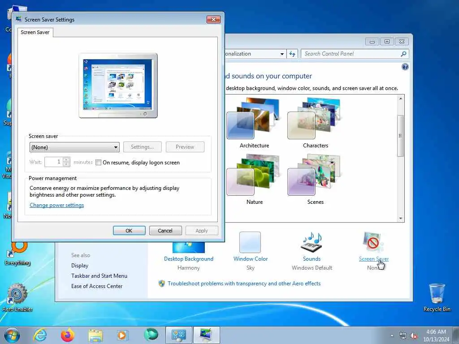This screenshot has width=459, height=344.
Task: Select the Everything desktop shortcut
Action: coord(17,253)
